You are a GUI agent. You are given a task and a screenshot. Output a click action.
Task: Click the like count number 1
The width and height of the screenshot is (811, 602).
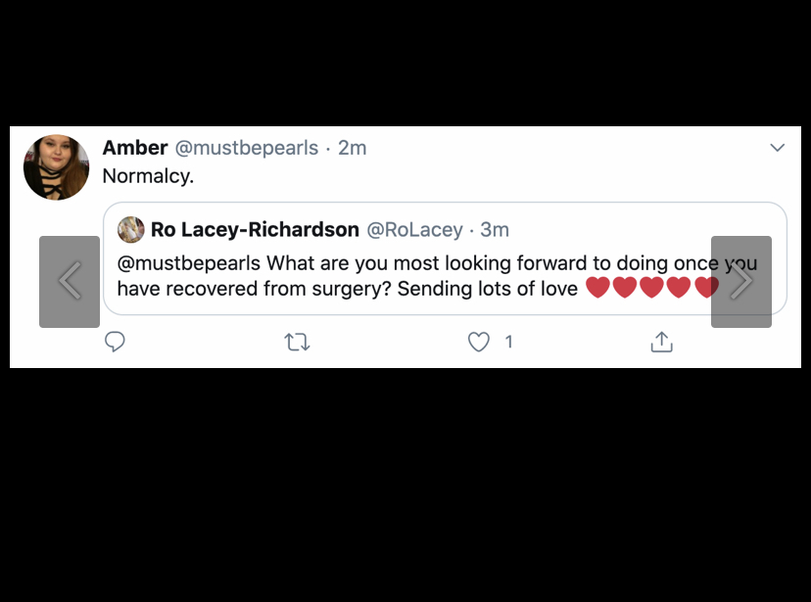[x=509, y=342]
